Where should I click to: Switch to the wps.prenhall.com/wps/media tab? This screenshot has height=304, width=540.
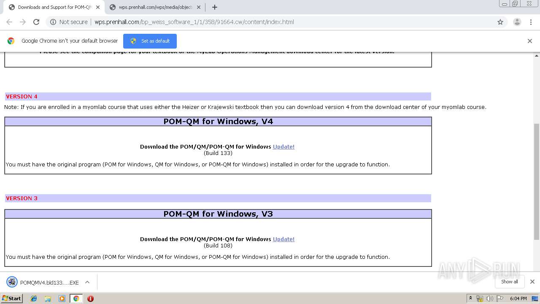click(x=154, y=7)
